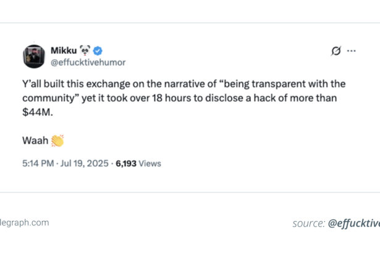Image resolution: width=380 pixels, height=253 pixels.
Task: Click the clapping hands emoji
Action: [x=57, y=141]
